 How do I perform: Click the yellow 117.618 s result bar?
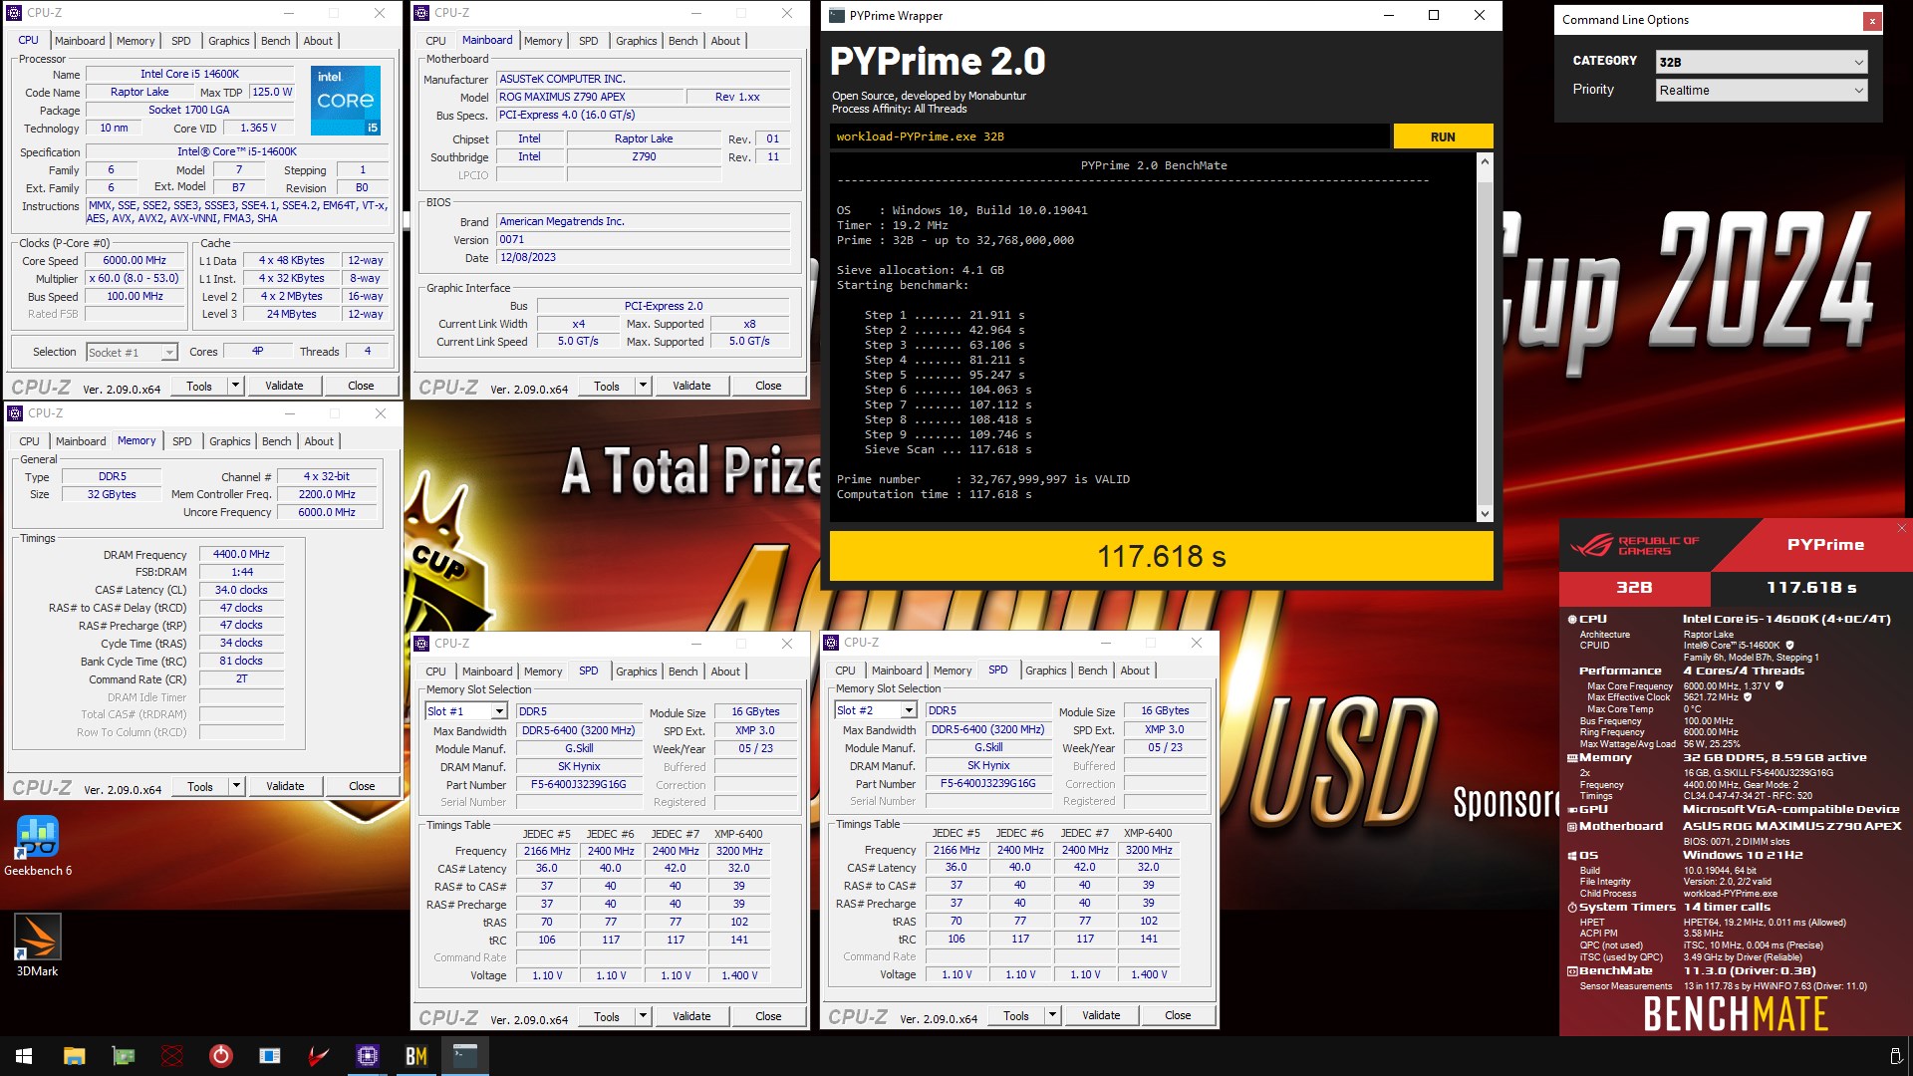tap(1162, 556)
